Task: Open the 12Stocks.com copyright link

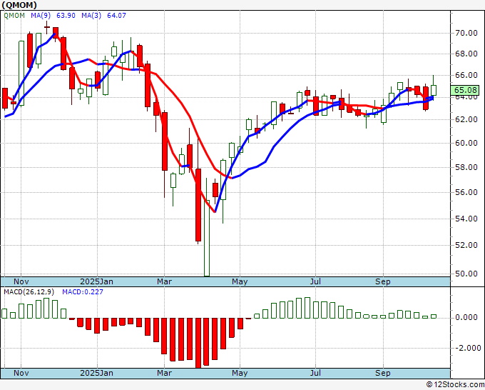Action: 455,385
